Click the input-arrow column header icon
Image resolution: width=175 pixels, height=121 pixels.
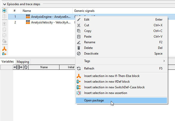(15, 67)
